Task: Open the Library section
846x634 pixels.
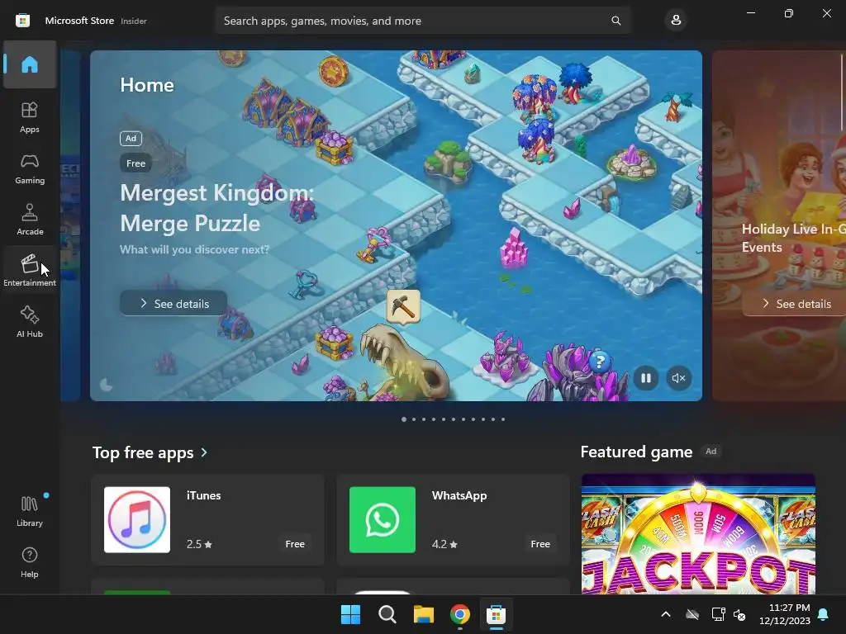Action: (x=30, y=511)
